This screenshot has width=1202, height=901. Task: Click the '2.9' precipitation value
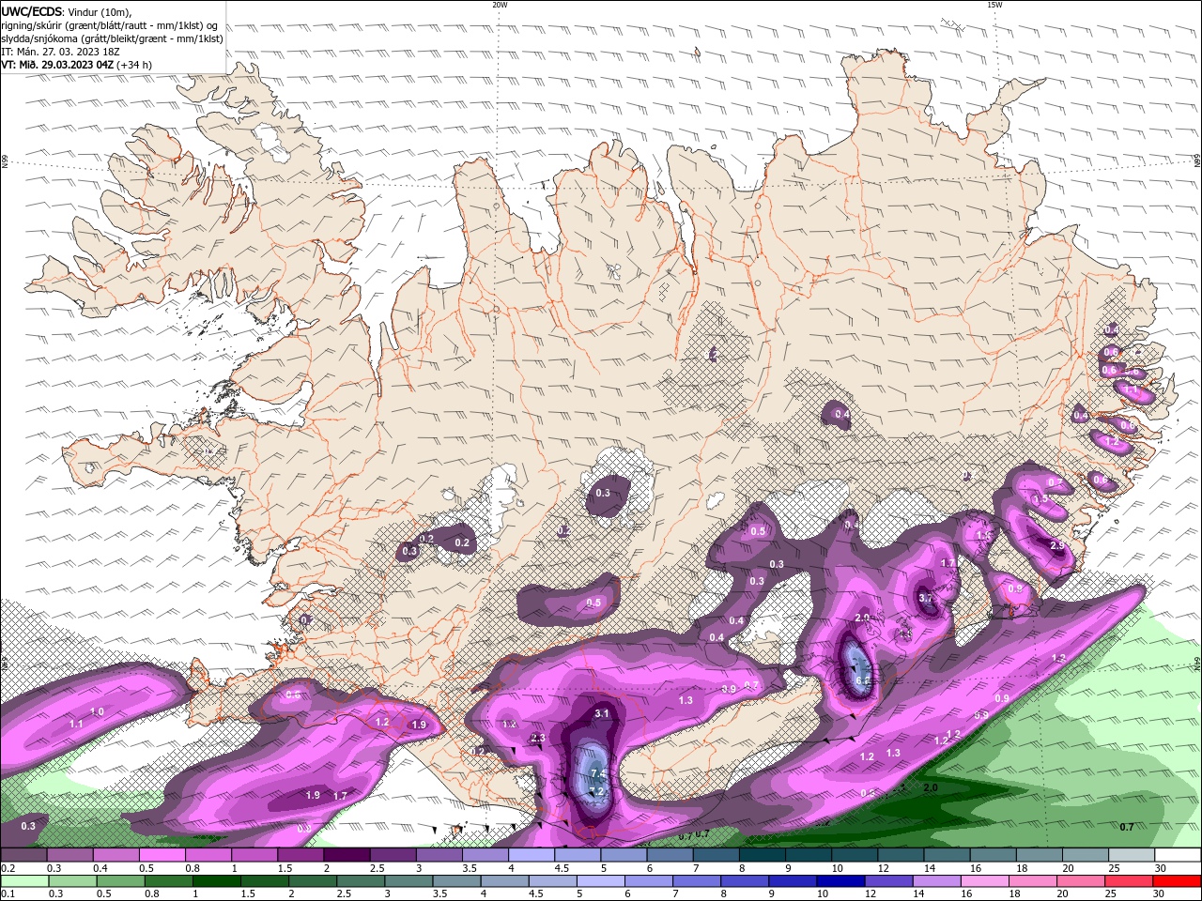(1056, 545)
